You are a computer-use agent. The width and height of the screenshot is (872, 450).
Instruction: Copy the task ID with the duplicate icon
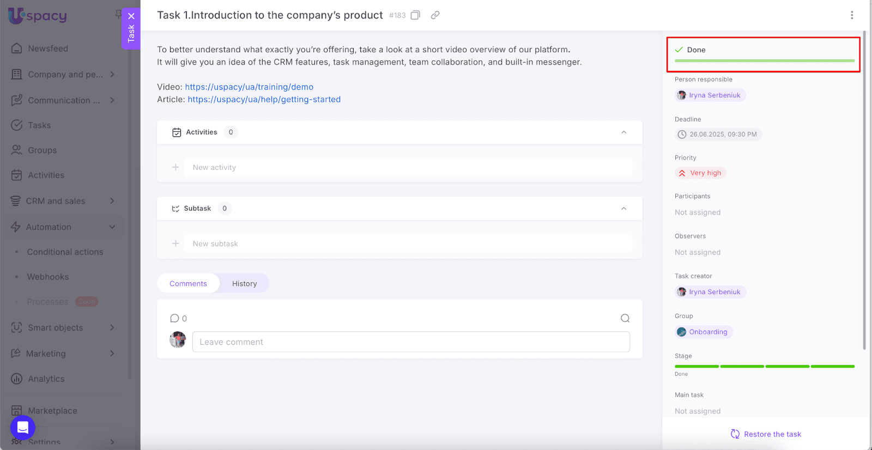point(415,15)
